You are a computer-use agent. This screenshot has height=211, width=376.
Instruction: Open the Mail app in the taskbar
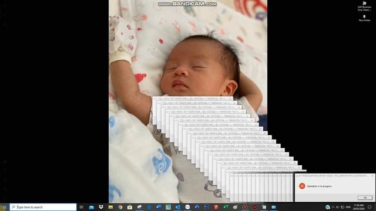point(92,207)
